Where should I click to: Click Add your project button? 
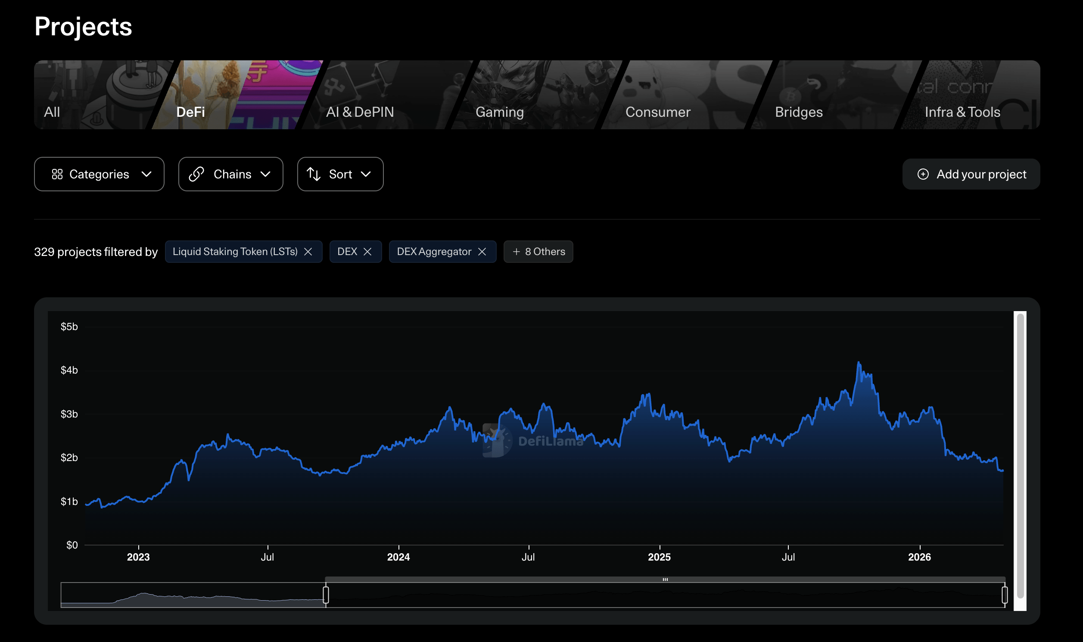[x=971, y=175]
